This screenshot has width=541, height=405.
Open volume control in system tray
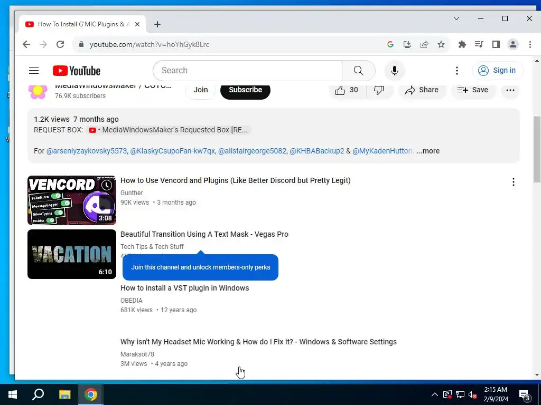(x=472, y=394)
